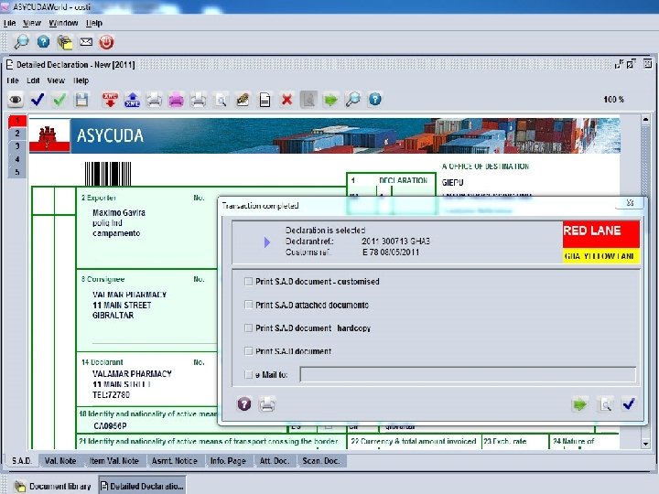This screenshot has height=494, width=659.
Task: Open print preview page-magnifier icon in toolbar
Action: coord(221,100)
